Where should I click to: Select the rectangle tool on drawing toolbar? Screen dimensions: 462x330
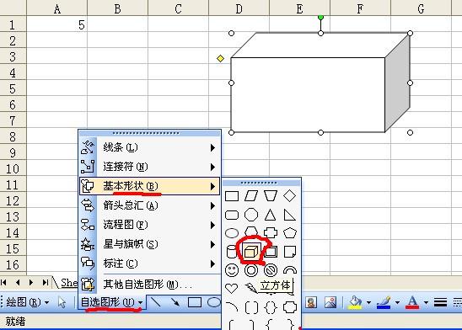coord(195,302)
